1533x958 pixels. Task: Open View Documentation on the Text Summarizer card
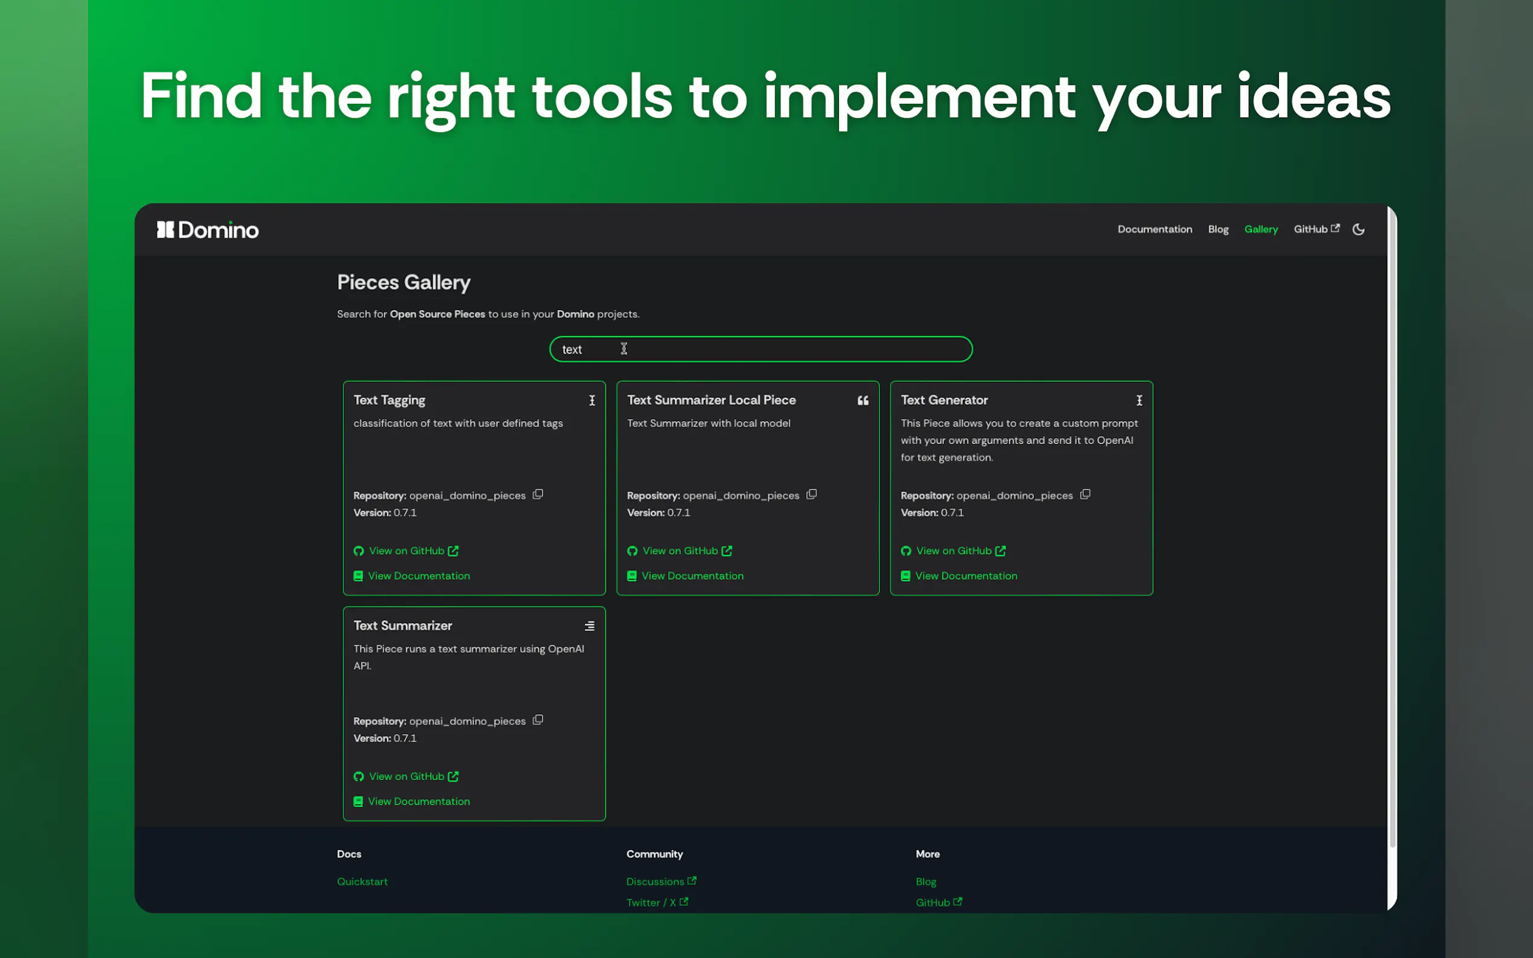(418, 802)
